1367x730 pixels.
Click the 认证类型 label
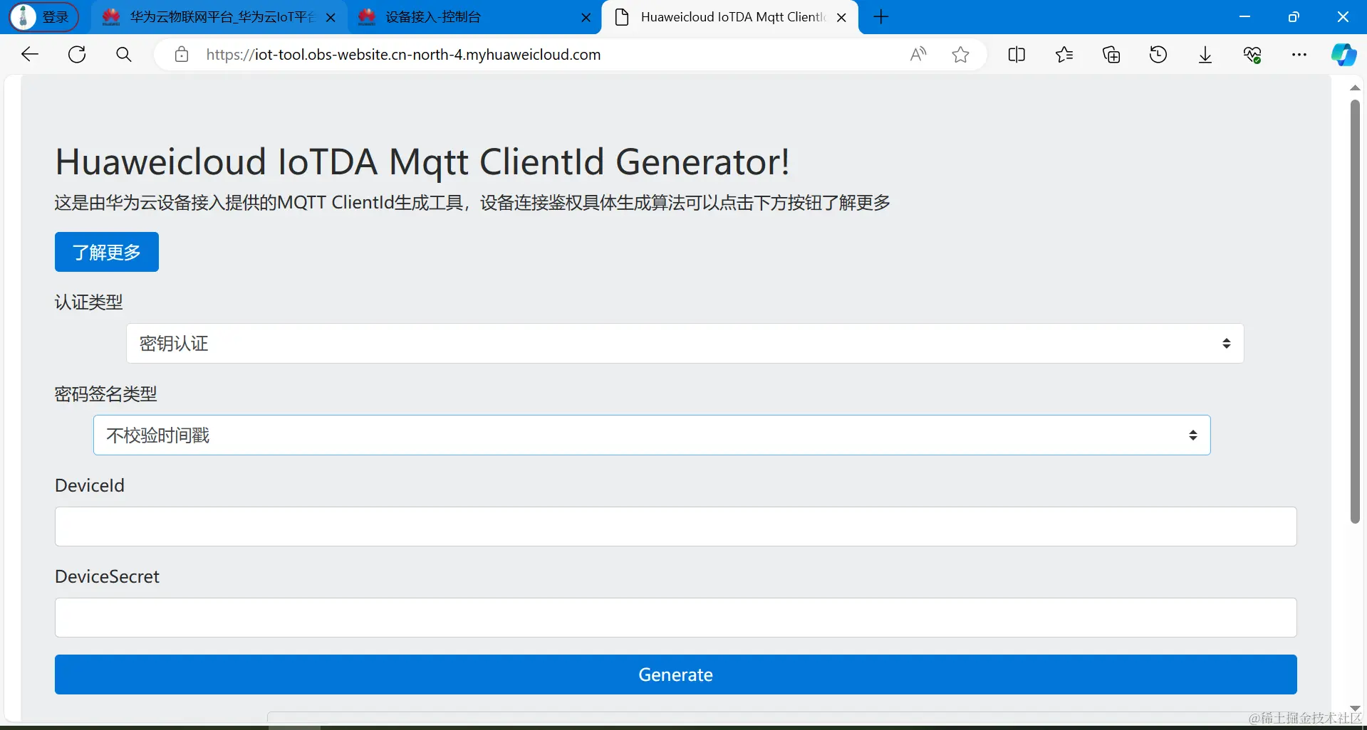(x=88, y=302)
